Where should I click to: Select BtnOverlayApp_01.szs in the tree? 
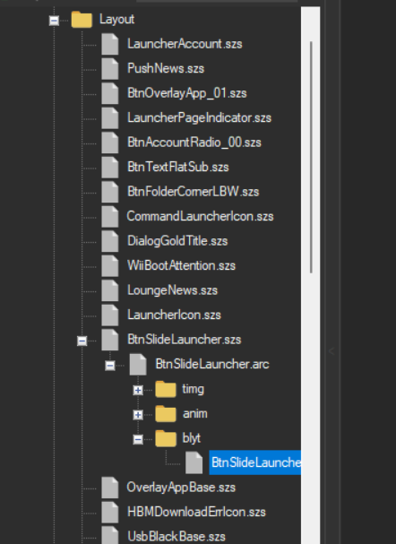(187, 93)
